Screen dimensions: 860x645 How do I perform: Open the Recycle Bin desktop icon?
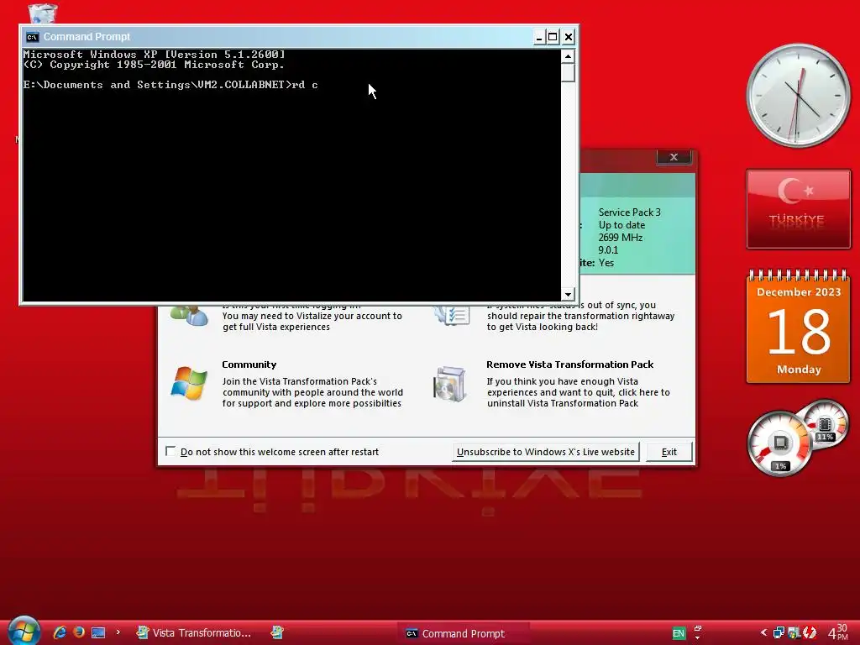click(x=42, y=12)
